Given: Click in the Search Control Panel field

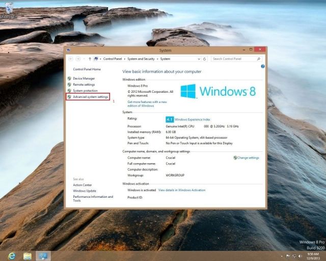Looking at the screenshot, I should 234,59.
